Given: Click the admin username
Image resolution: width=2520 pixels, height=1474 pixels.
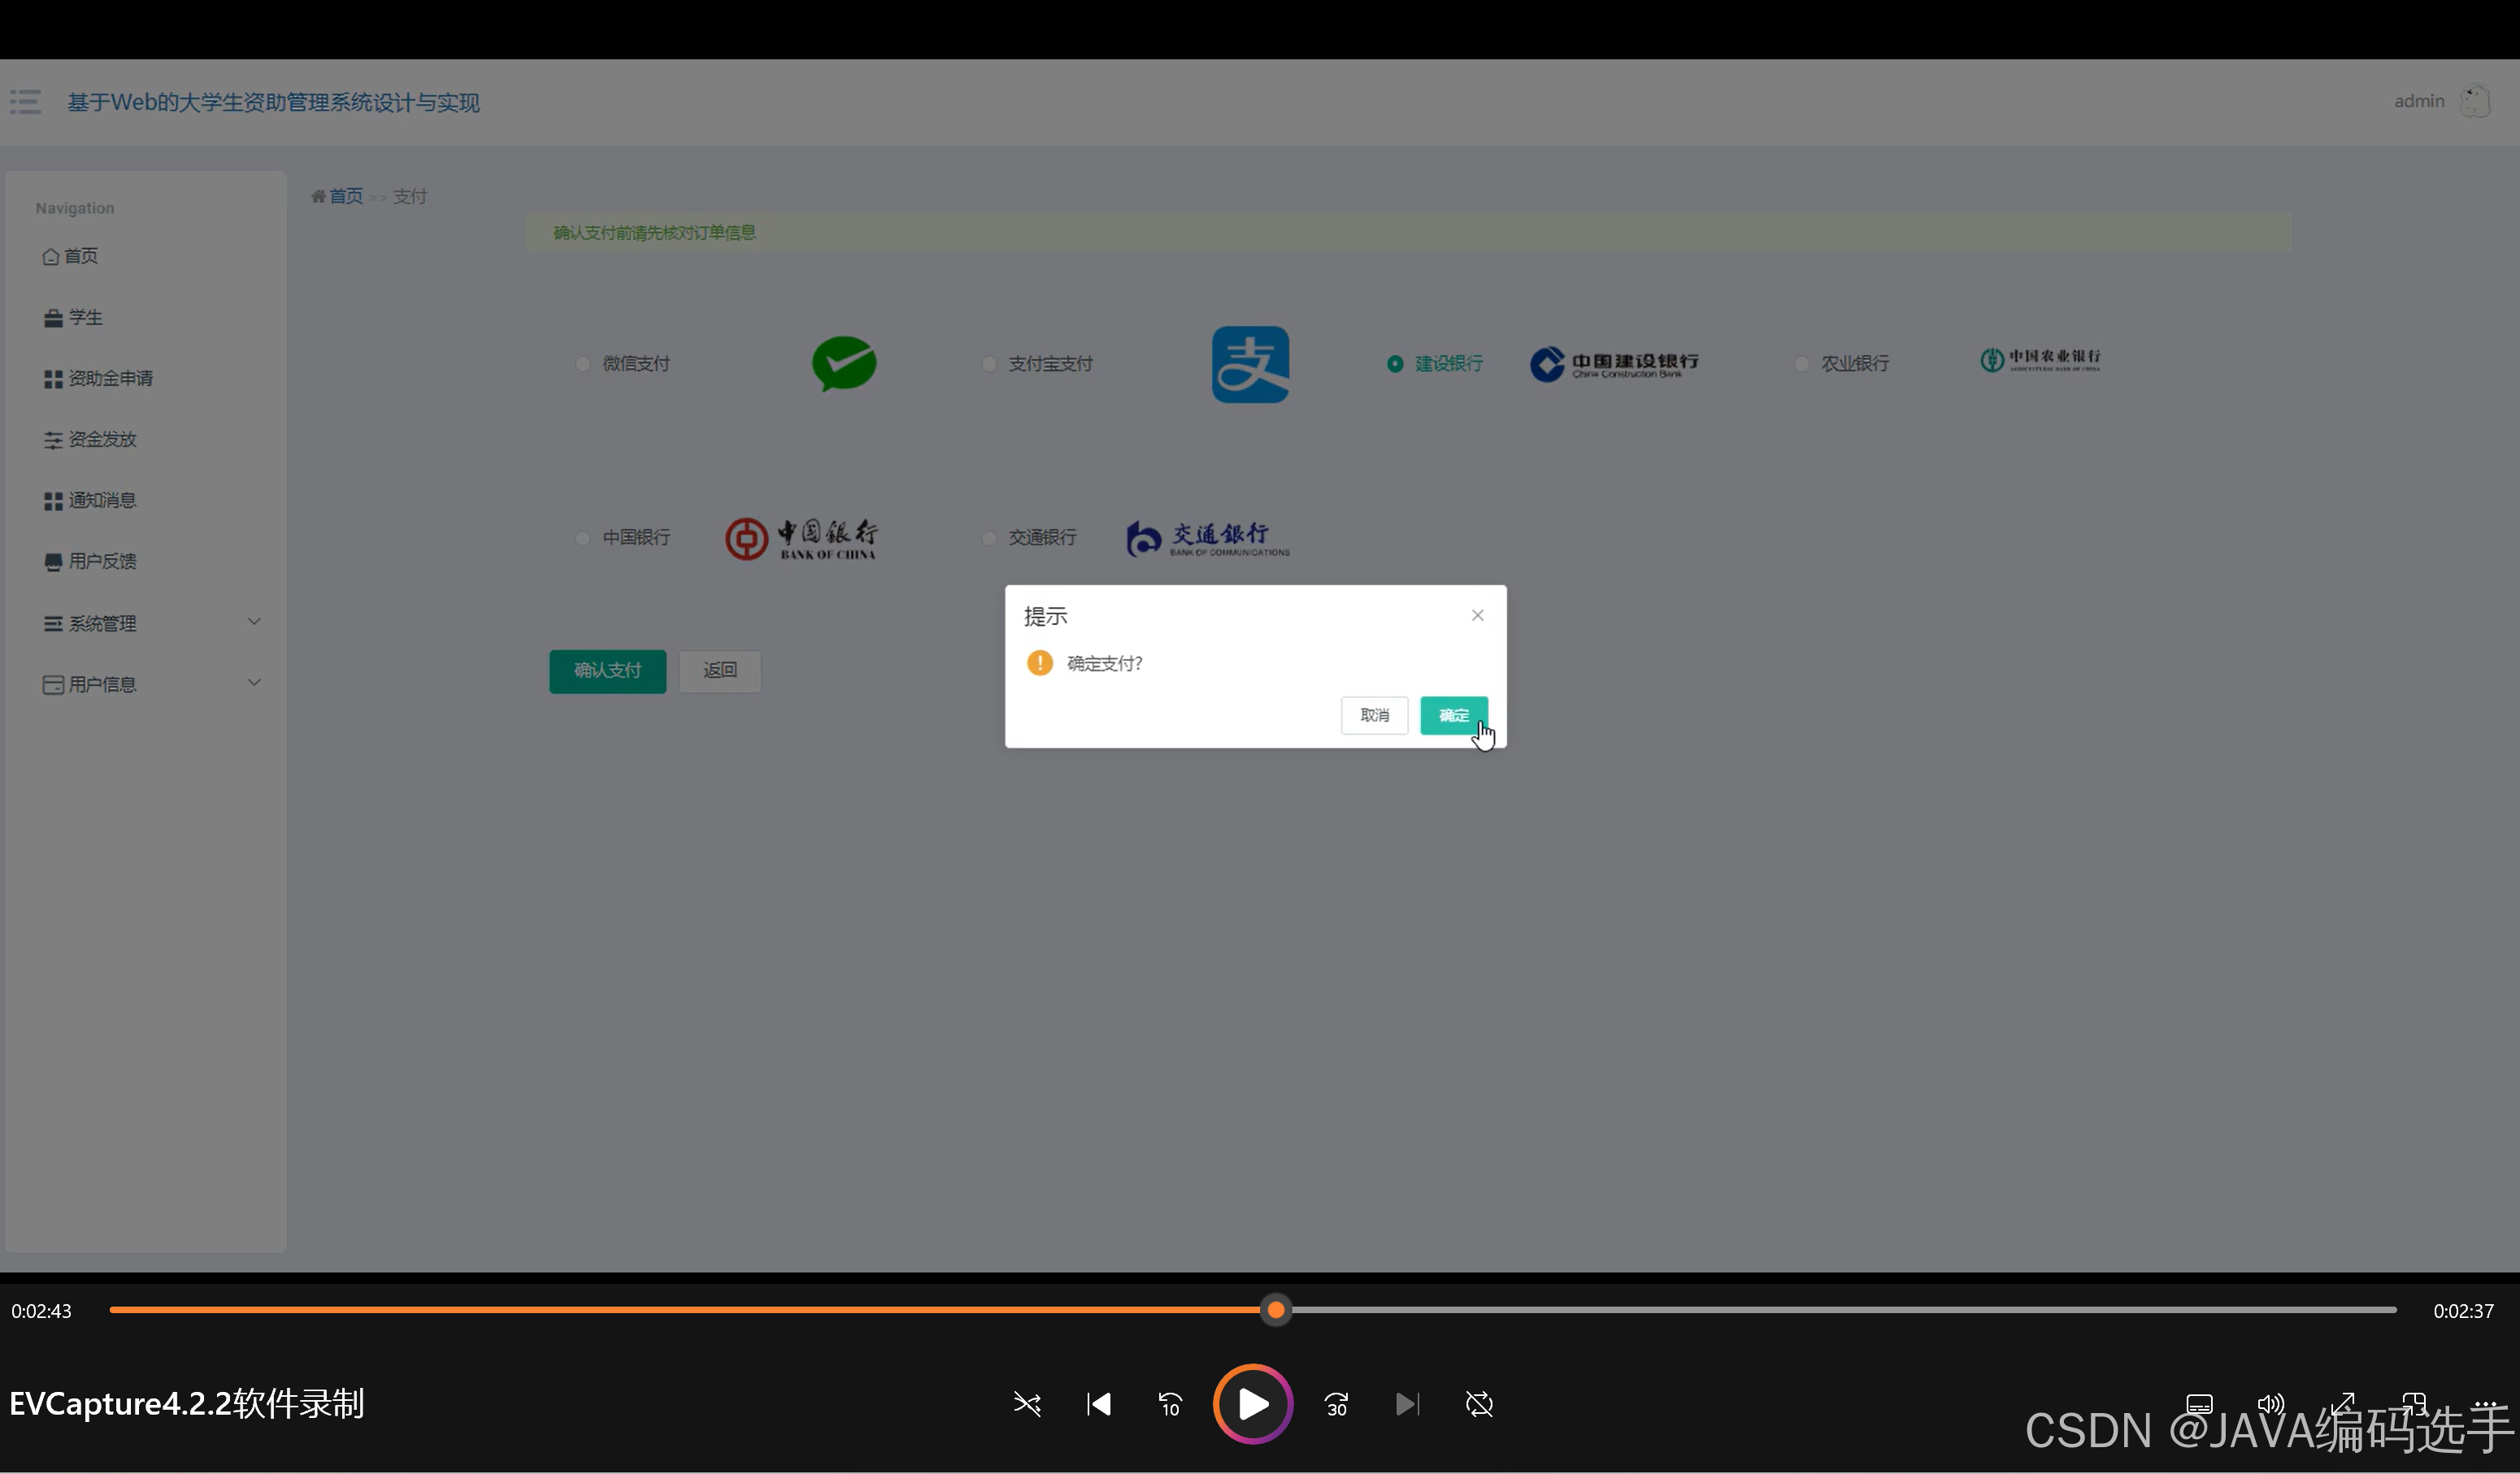Looking at the screenshot, I should [x=2419, y=101].
